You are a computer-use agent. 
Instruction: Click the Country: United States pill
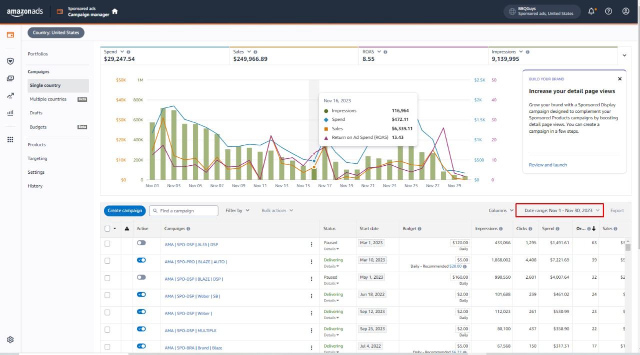point(56,32)
